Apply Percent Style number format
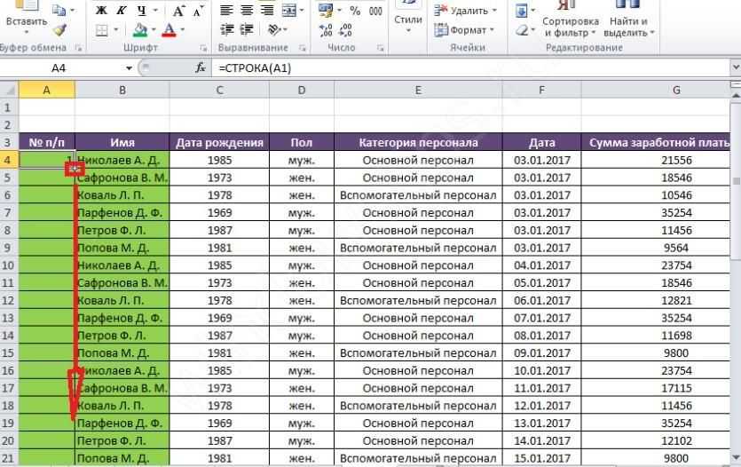Viewport: 741px width, 467px height. [355, 11]
